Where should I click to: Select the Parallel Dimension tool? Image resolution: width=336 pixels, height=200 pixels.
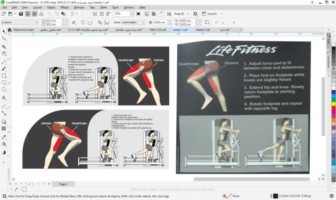coord(4,106)
